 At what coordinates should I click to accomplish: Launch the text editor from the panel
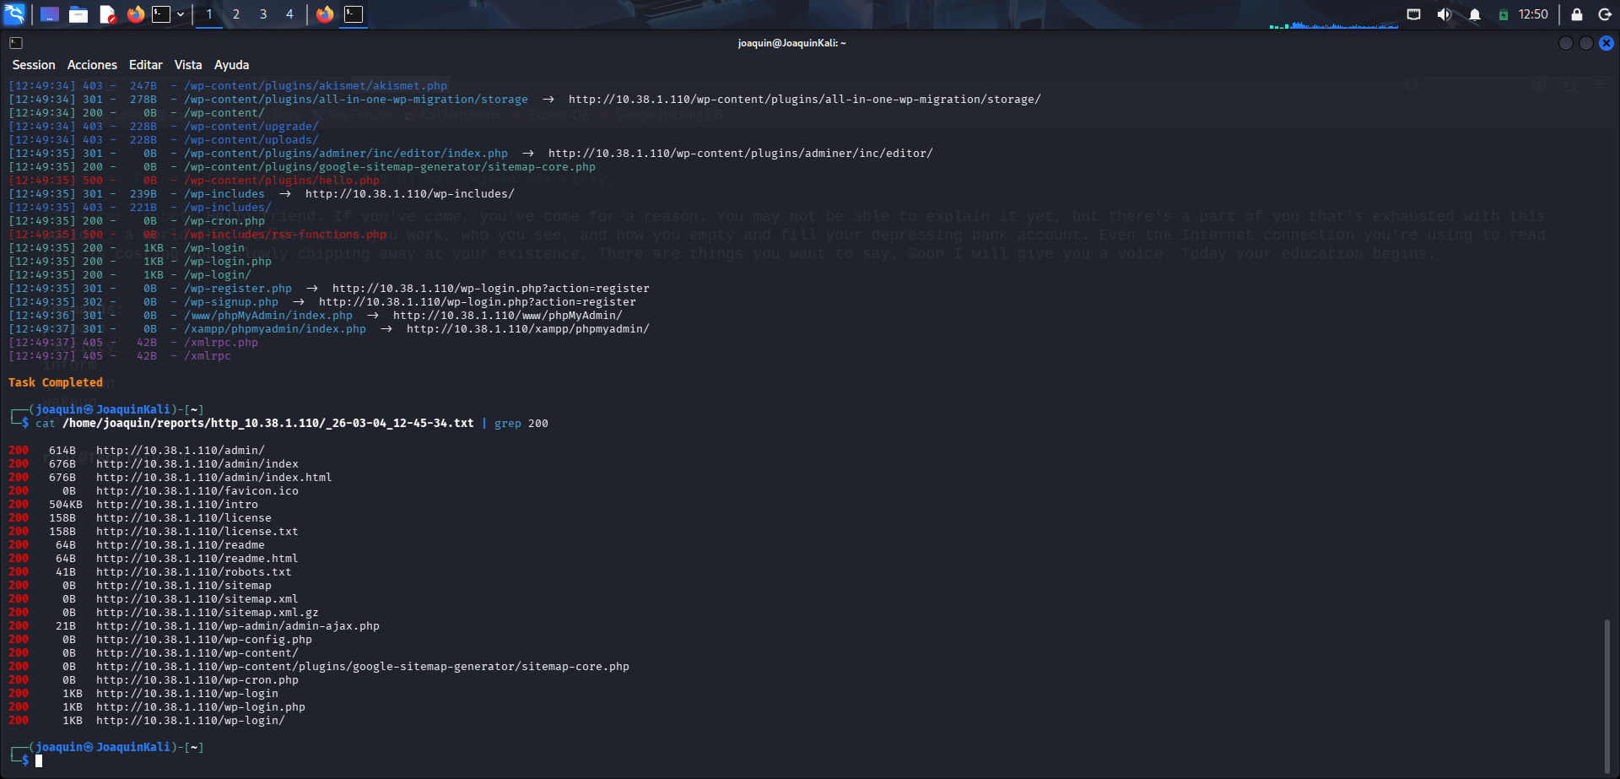pos(108,13)
